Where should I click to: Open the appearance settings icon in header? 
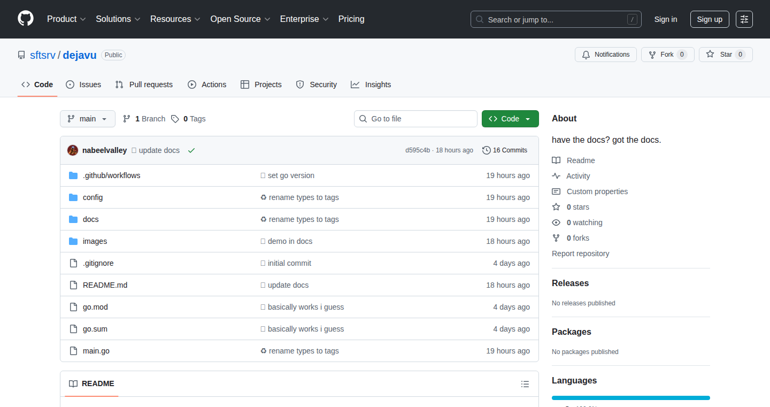(x=744, y=19)
